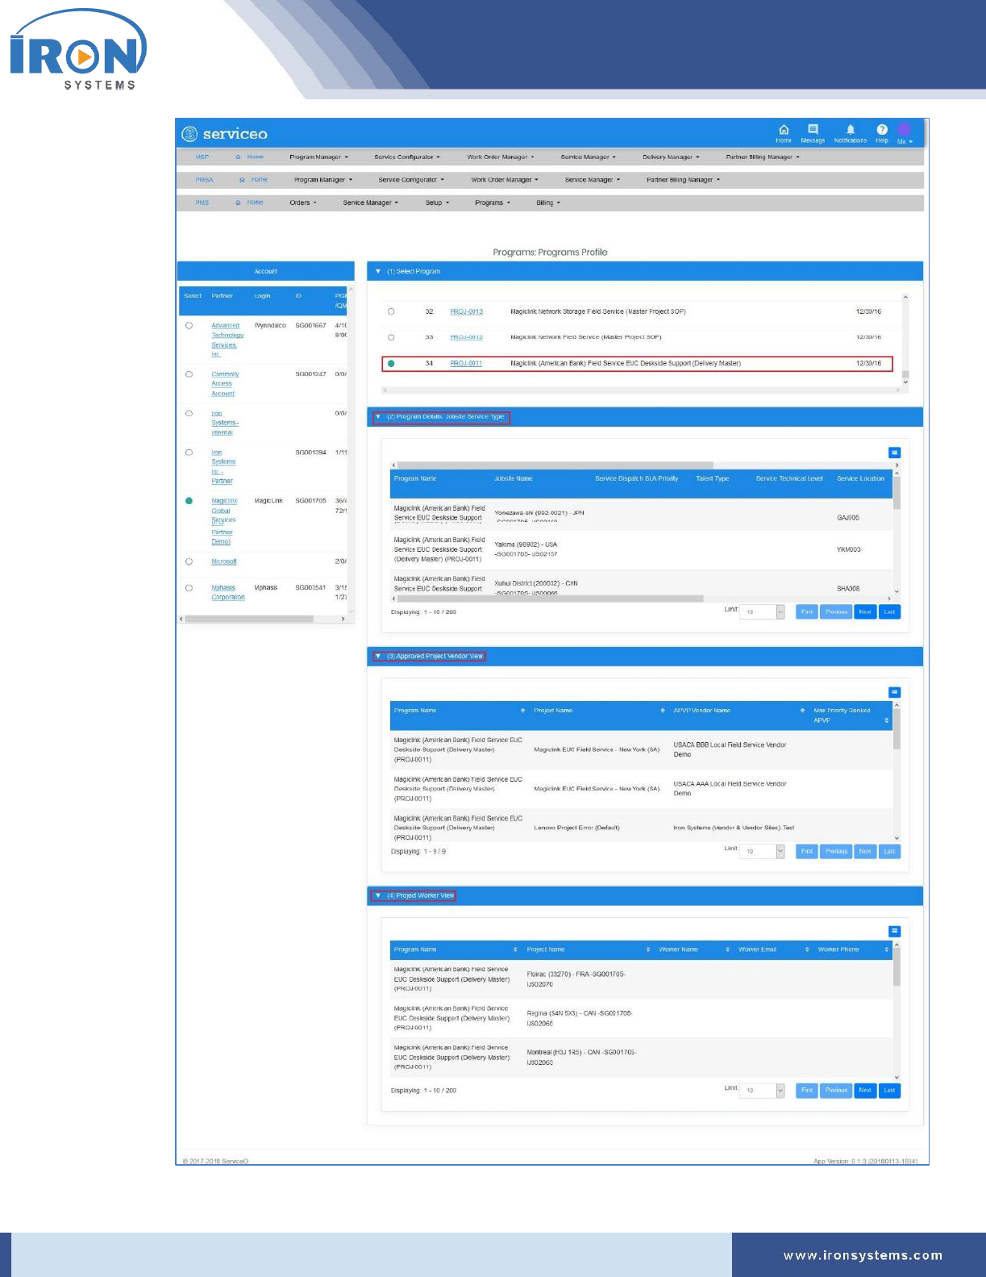The height and width of the screenshot is (1277, 986).
Task: Sort by Worker Email sort icon
Action: point(807,949)
